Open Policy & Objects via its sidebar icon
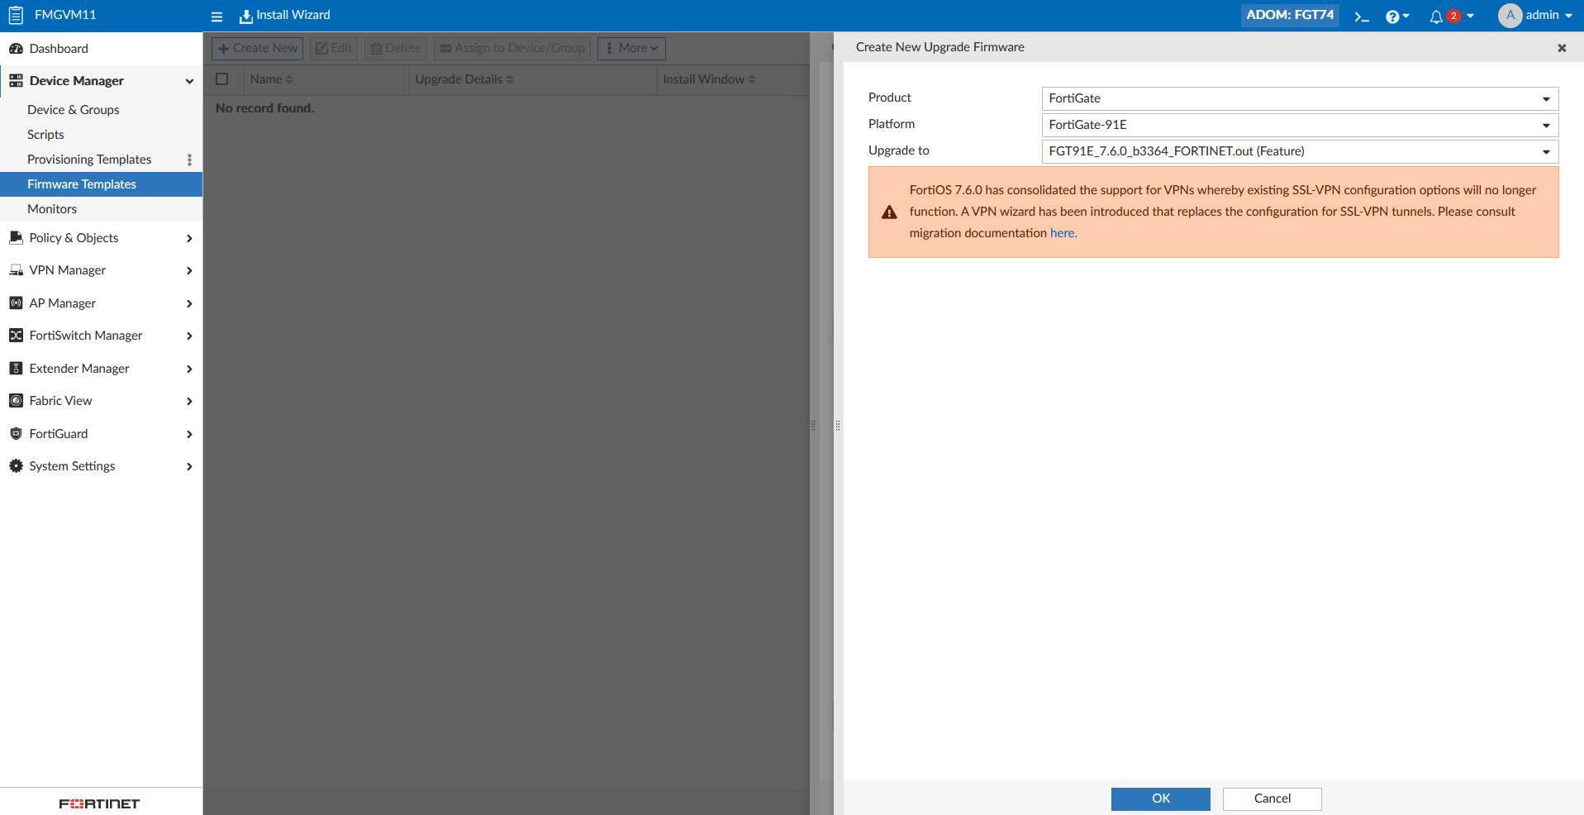The image size is (1584, 815). (x=17, y=238)
